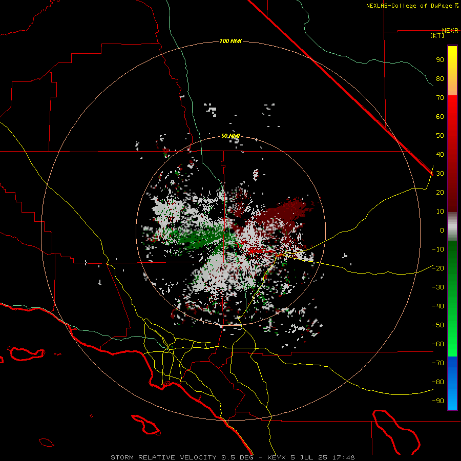Click the -30 value on velocity scale
The image size is (461, 461).
point(438,287)
